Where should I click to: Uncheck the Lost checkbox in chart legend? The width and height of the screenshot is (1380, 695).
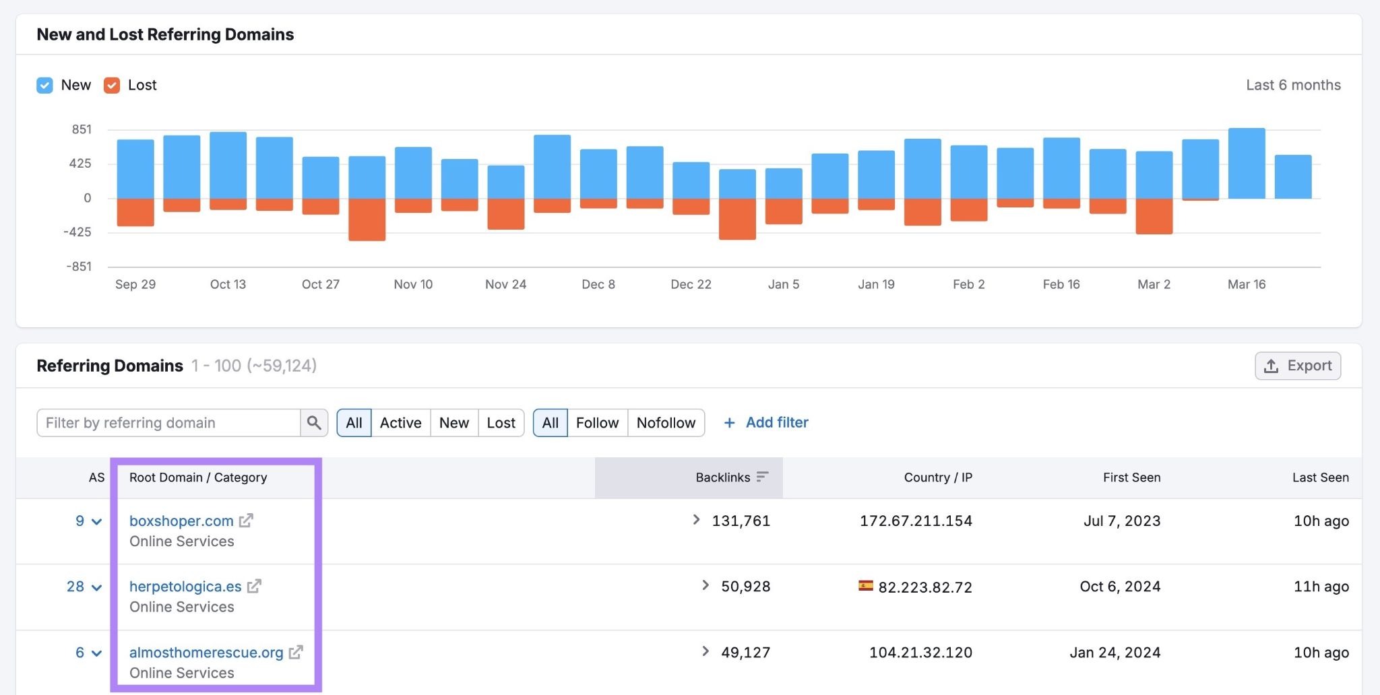[x=112, y=86]
